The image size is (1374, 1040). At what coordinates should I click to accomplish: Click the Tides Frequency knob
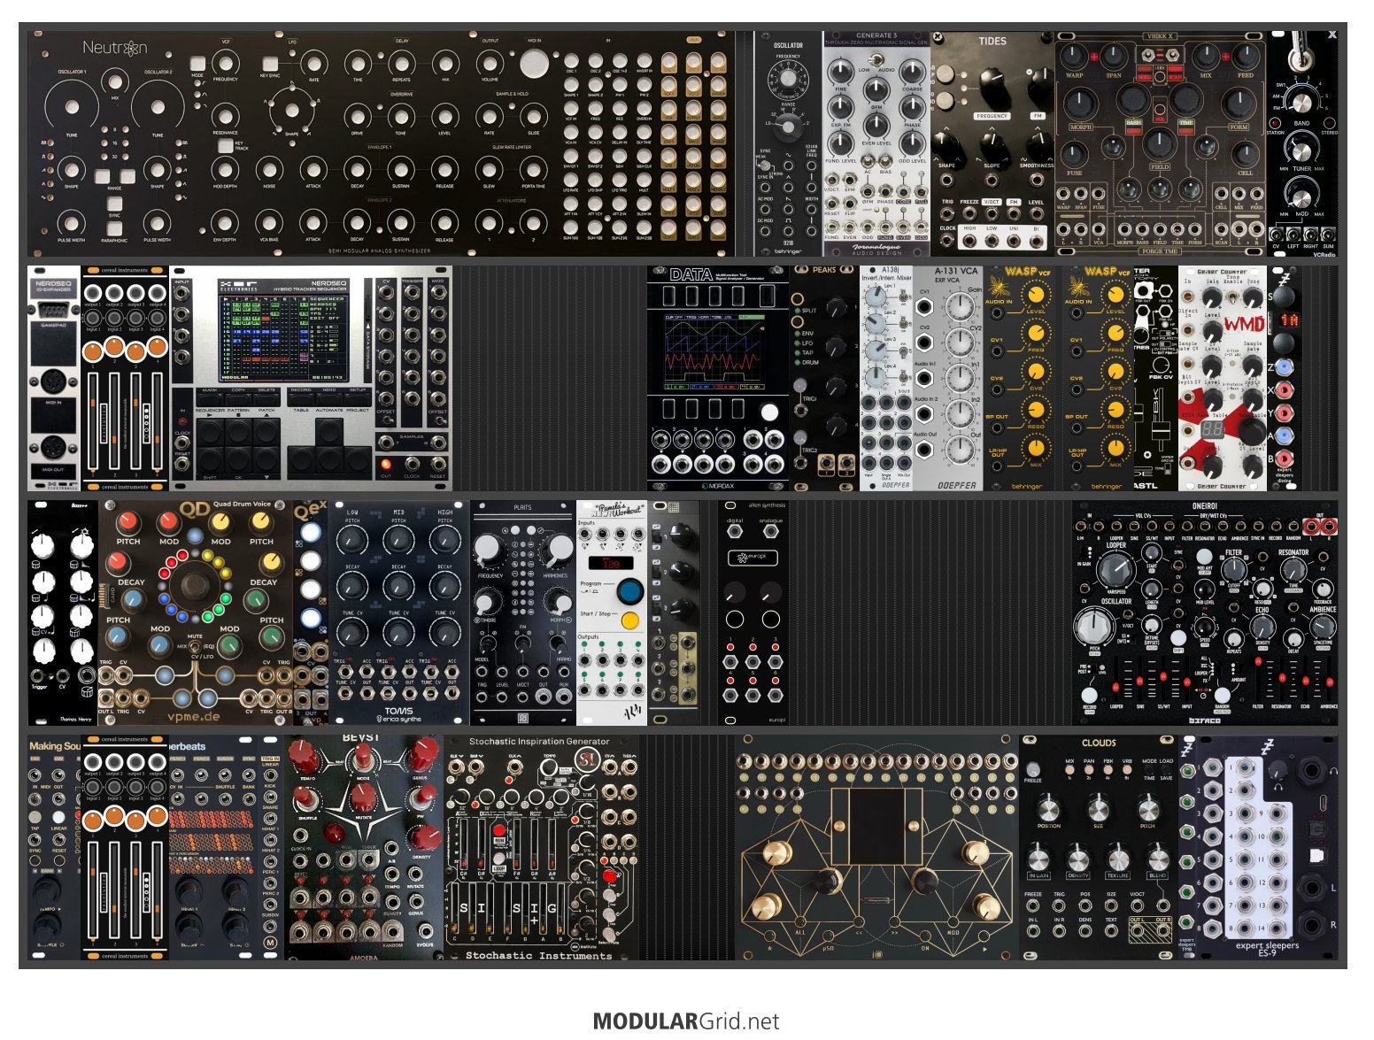click(x=992, y=85)
